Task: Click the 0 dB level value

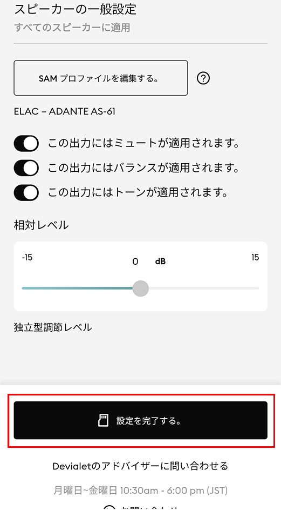Action: point(149,261)
